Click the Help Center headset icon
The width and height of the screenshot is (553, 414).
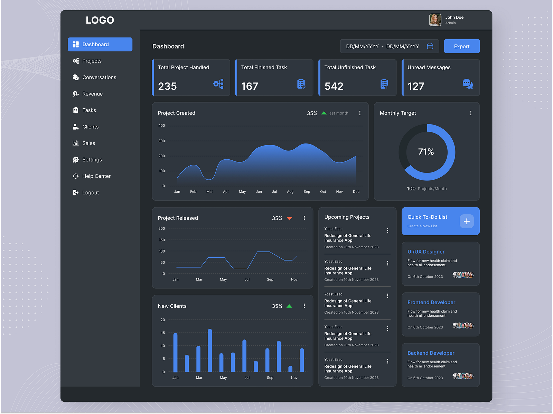(76, 176)
